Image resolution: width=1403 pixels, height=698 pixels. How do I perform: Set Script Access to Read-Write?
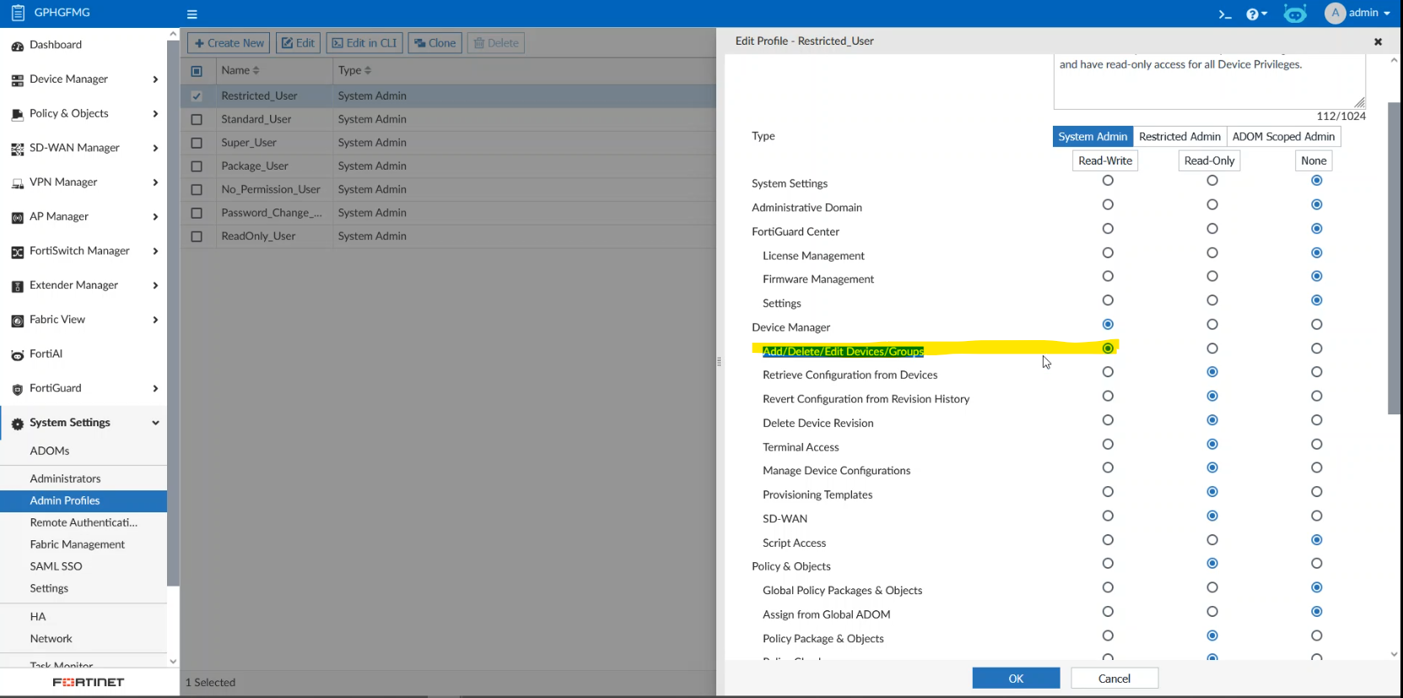click(x=1108, y=540)
